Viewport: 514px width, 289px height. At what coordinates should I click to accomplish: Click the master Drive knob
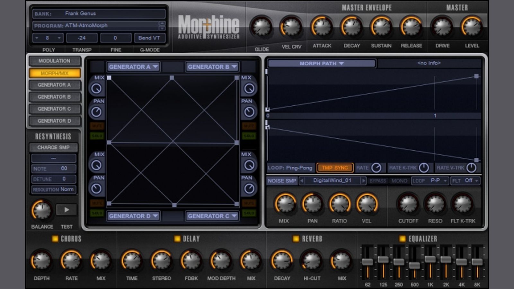point(442,27)
